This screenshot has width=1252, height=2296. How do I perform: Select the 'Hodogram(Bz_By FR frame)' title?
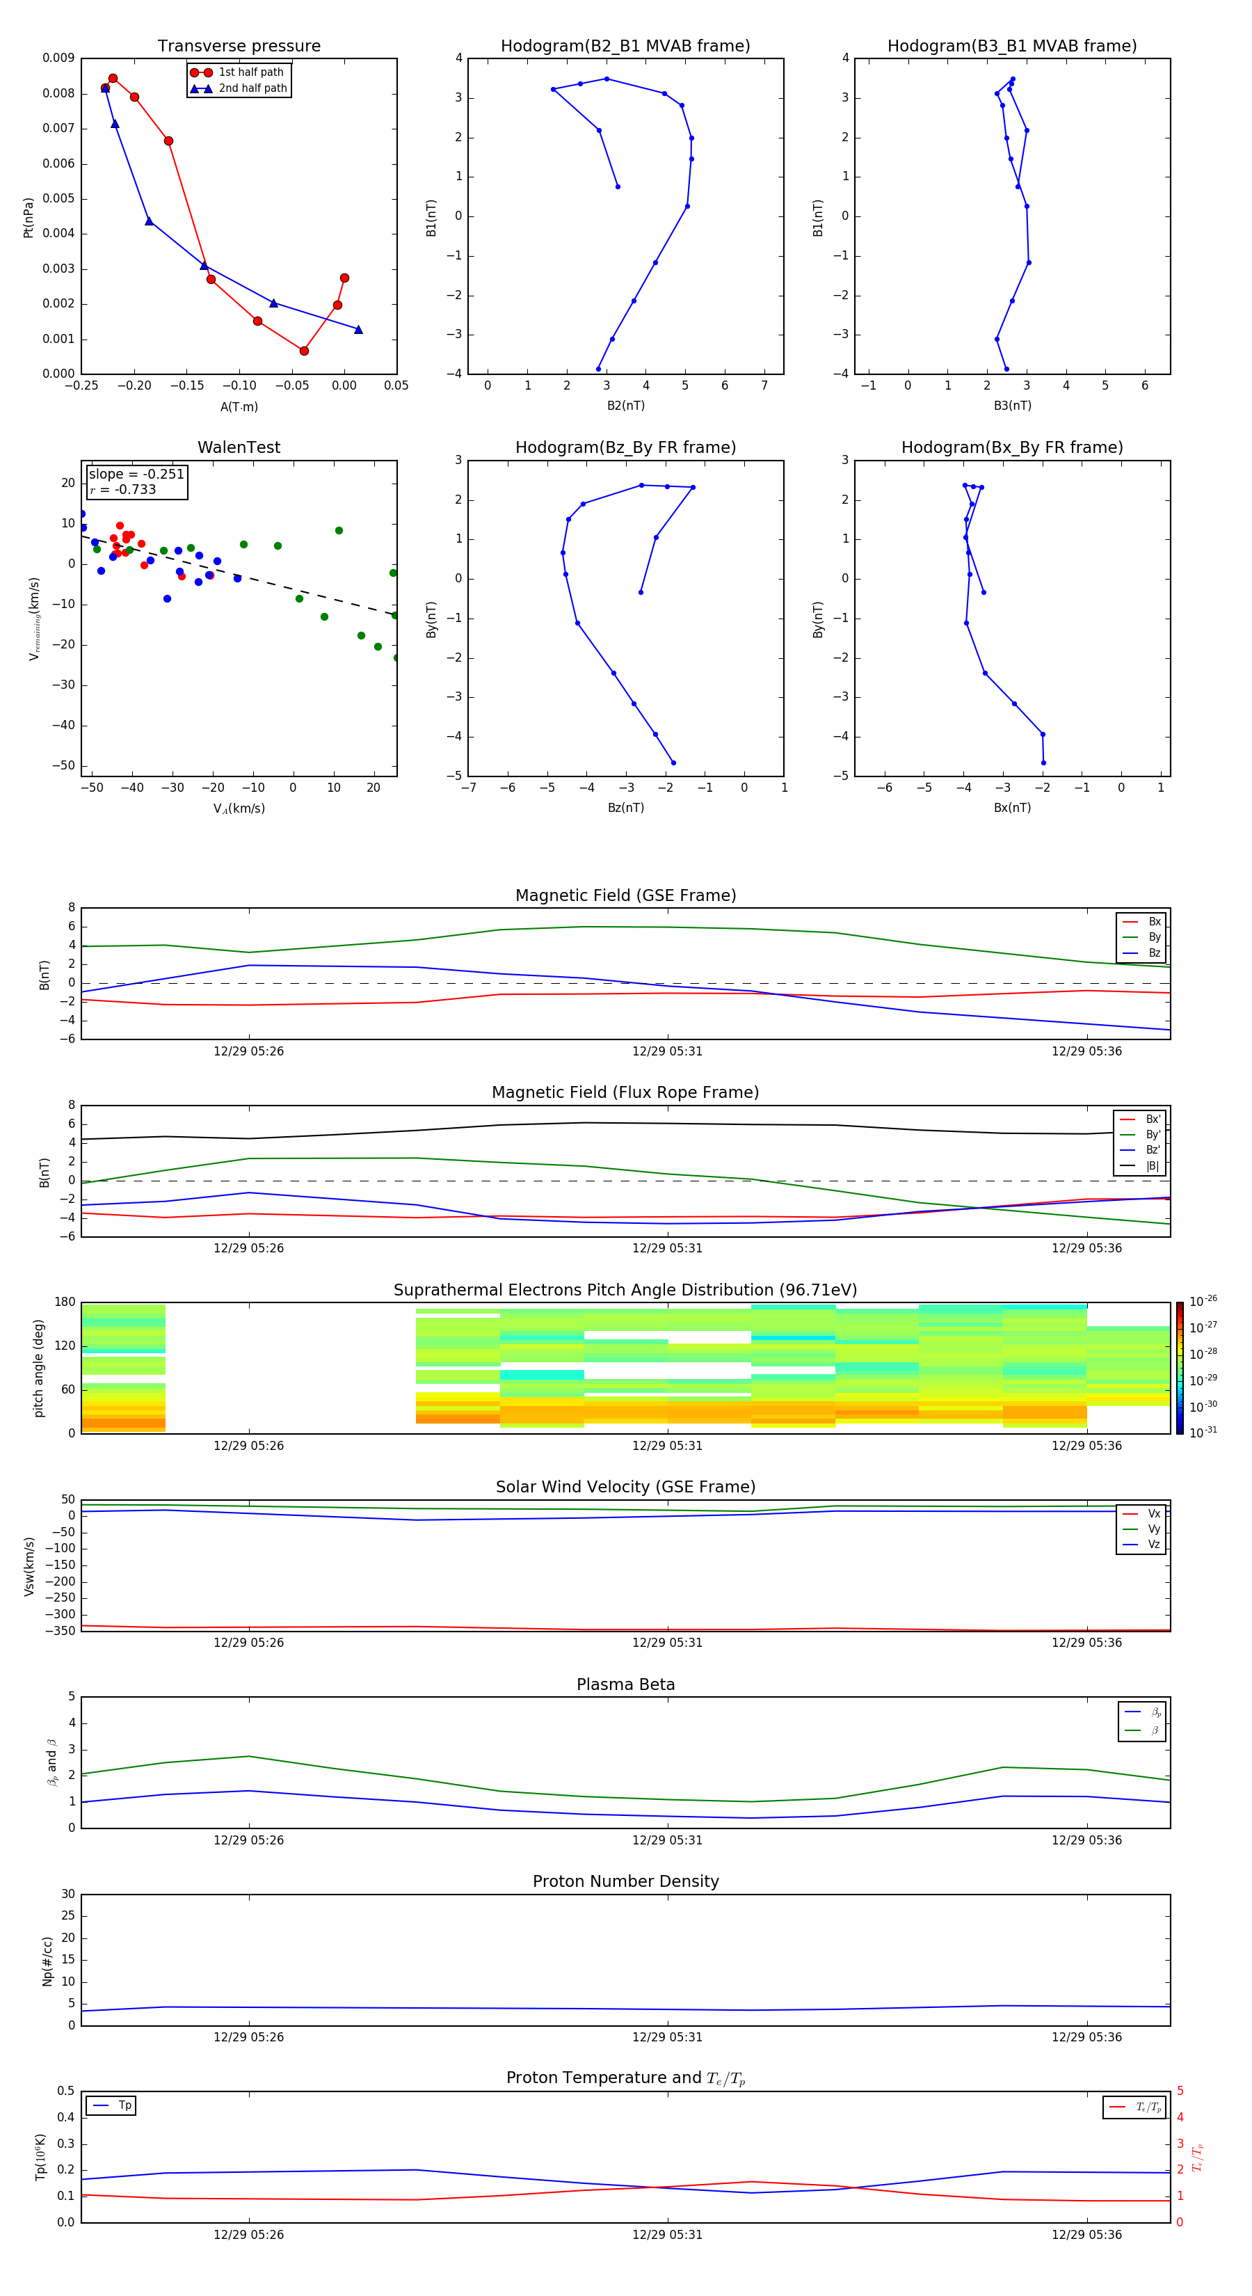(x=625, y=447)
